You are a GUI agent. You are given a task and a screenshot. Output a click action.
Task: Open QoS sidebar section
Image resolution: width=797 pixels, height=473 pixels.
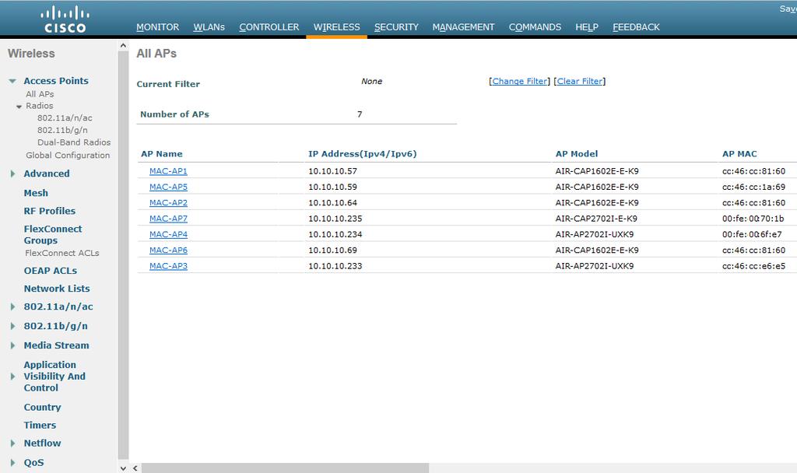point(33,463)
